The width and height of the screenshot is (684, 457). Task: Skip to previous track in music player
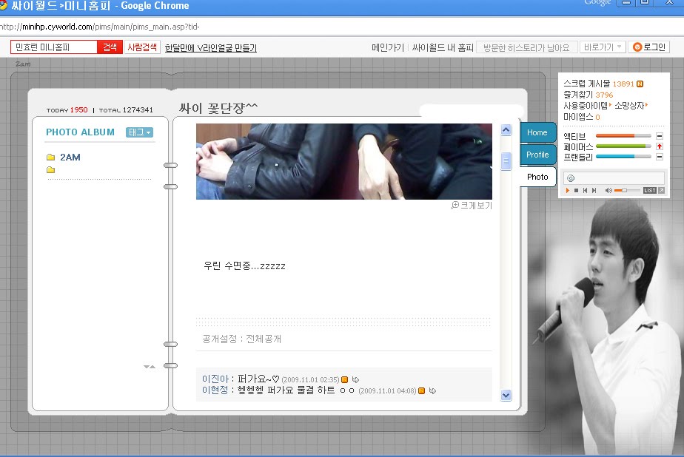pyautogui.click(x=585, y=190)
